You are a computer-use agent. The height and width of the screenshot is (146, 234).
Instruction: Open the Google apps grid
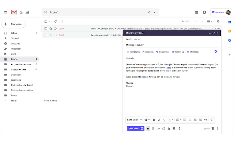click(x=197, y=12)
